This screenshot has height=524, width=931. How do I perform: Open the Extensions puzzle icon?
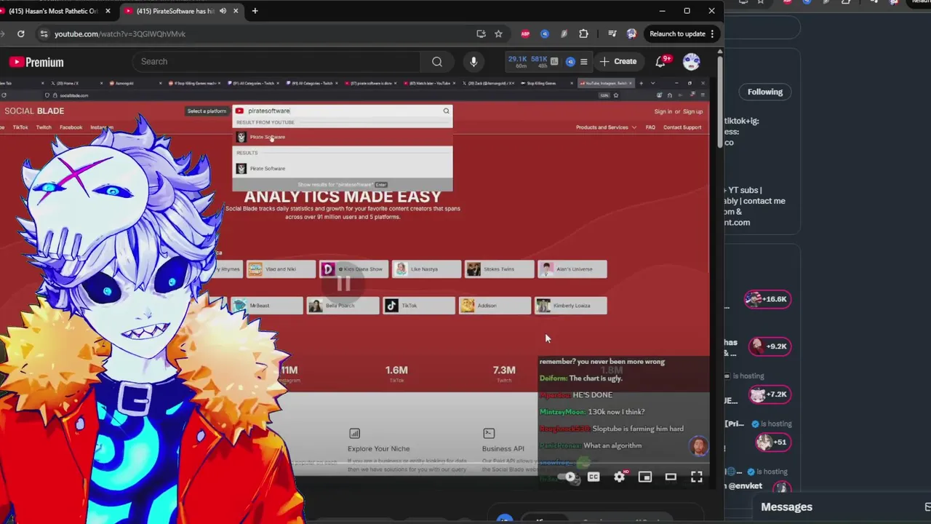pyautogui.click(x=583, y=33)
